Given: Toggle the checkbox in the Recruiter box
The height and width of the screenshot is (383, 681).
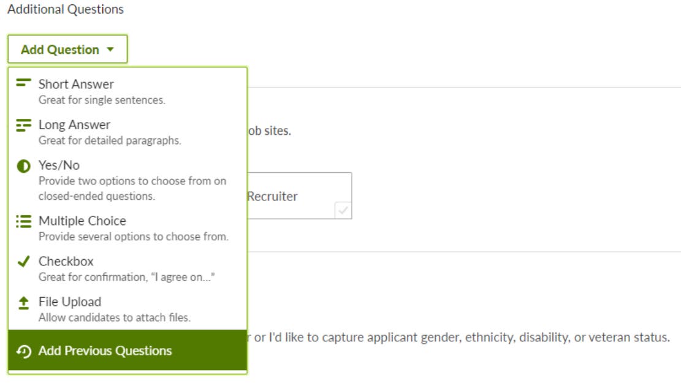Looking at the screenshot, I should pyautogui.click(x=343, y=212).
